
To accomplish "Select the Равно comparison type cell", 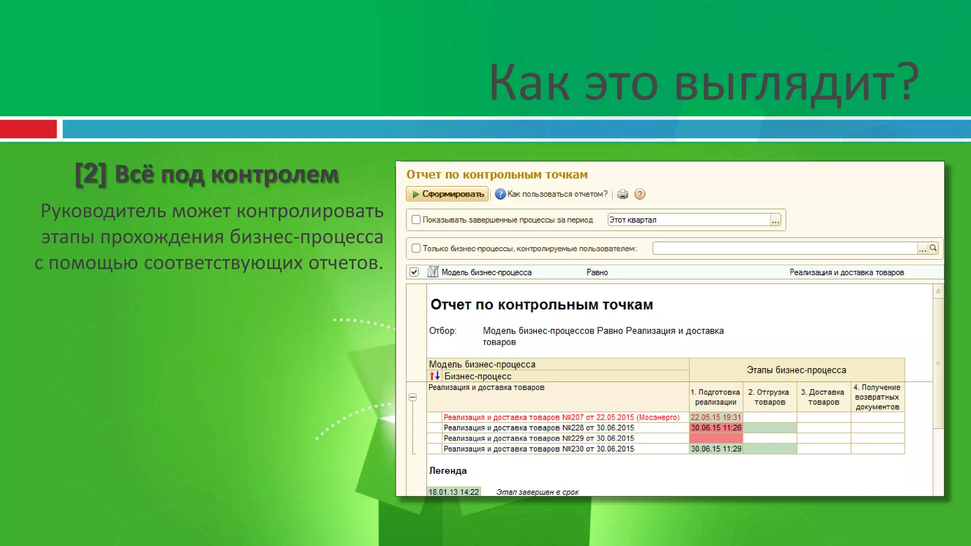I will pos(597,272).
